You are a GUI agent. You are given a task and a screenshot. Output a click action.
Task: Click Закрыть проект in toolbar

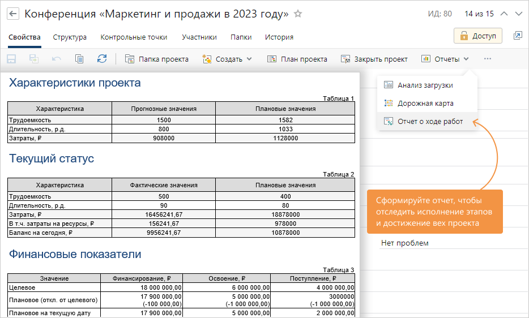(374, 59)
